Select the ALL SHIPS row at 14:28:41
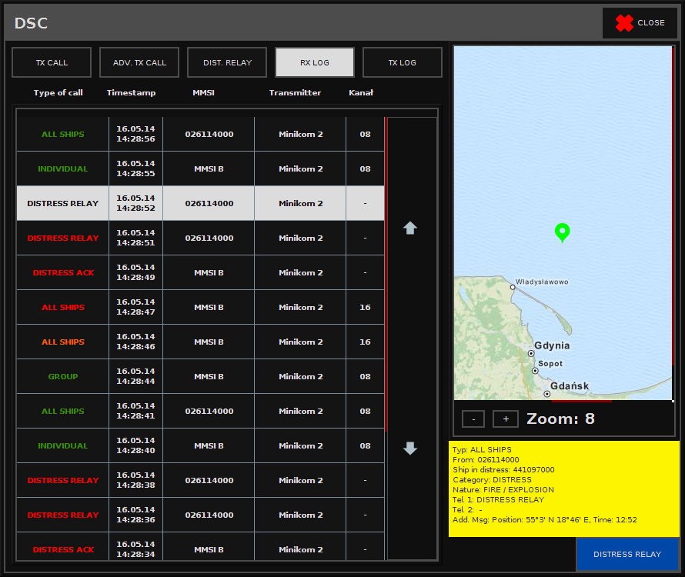 201,411
